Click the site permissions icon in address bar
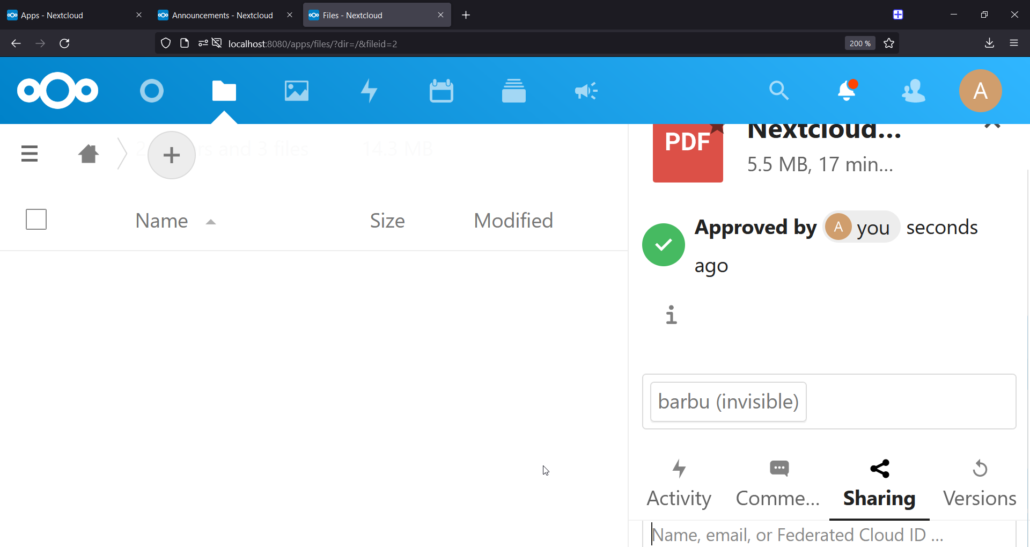This screenshot has width=1030, height=547. (x=203, y=43)
